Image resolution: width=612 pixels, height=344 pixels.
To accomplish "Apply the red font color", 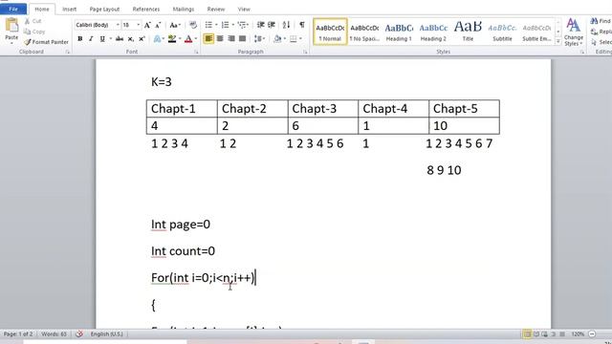I will pos(188,38).
